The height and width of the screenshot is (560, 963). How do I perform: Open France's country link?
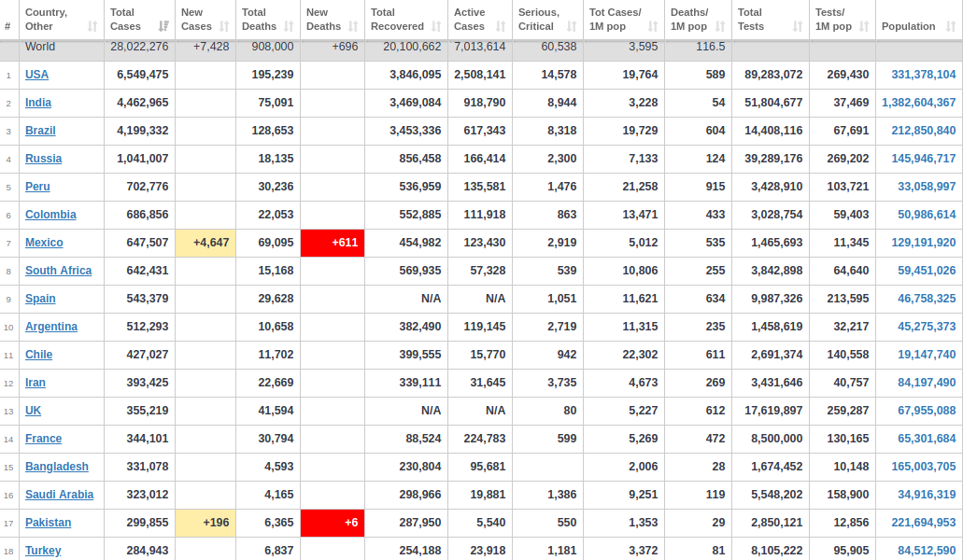click(44, 440)
